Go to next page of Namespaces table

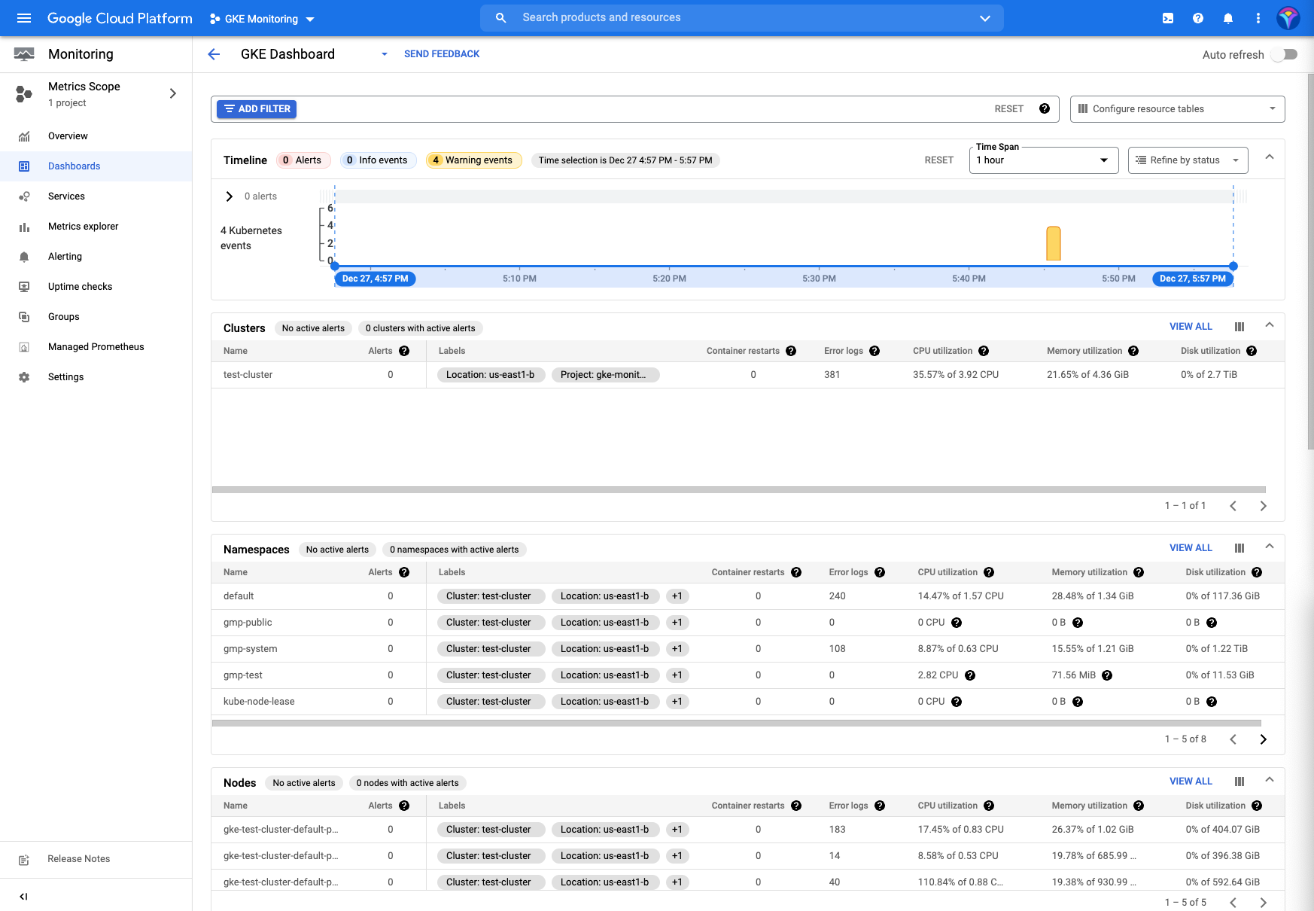[x=1264, y=739]
